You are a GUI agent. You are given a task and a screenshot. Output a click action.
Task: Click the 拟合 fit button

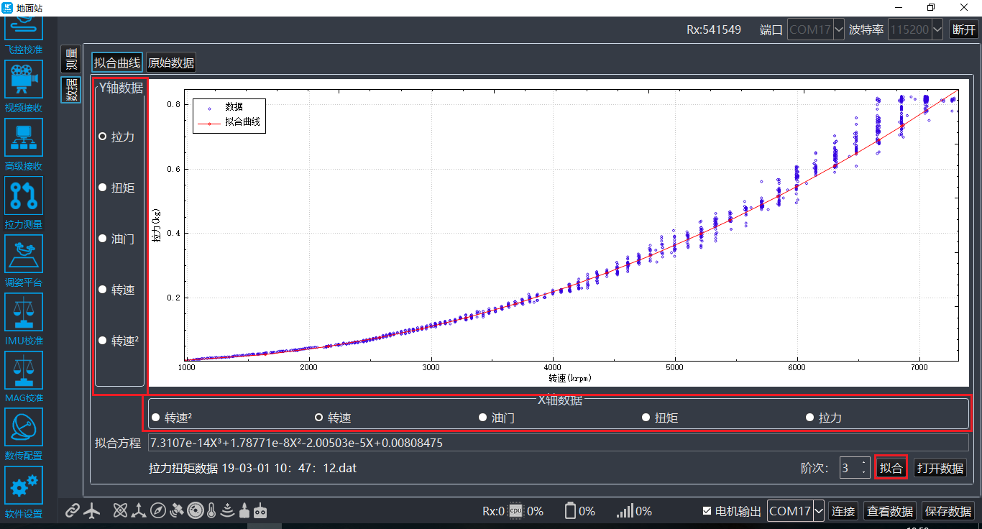point(891,468)
